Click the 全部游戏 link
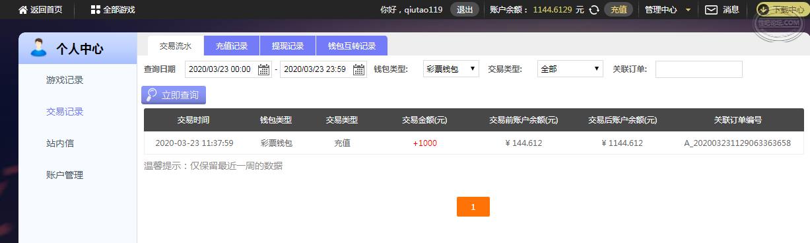 point(119,10)
